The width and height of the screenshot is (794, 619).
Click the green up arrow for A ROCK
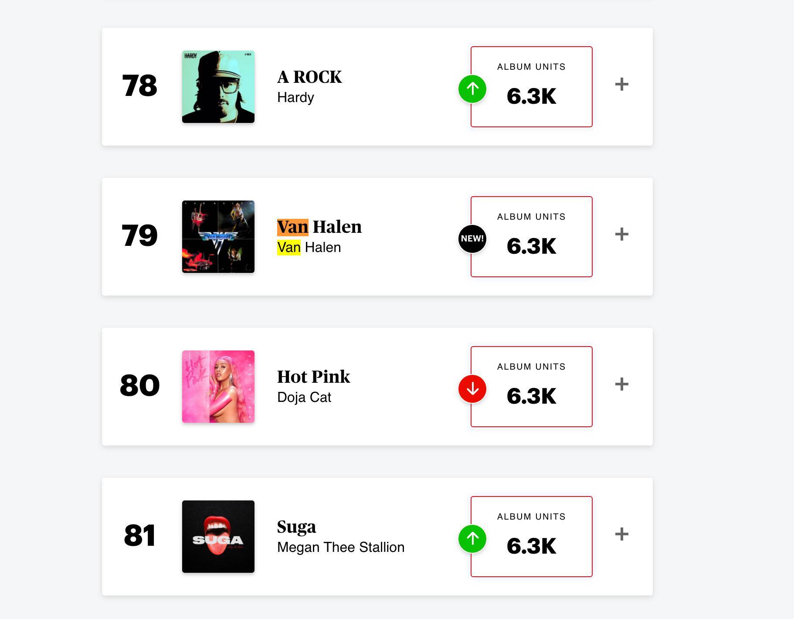tap(472, 89)
